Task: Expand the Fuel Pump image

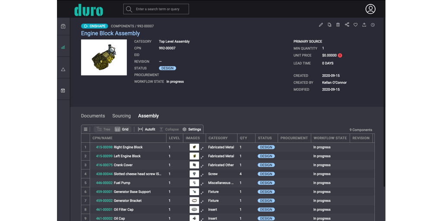Action: tap(202, 184)
